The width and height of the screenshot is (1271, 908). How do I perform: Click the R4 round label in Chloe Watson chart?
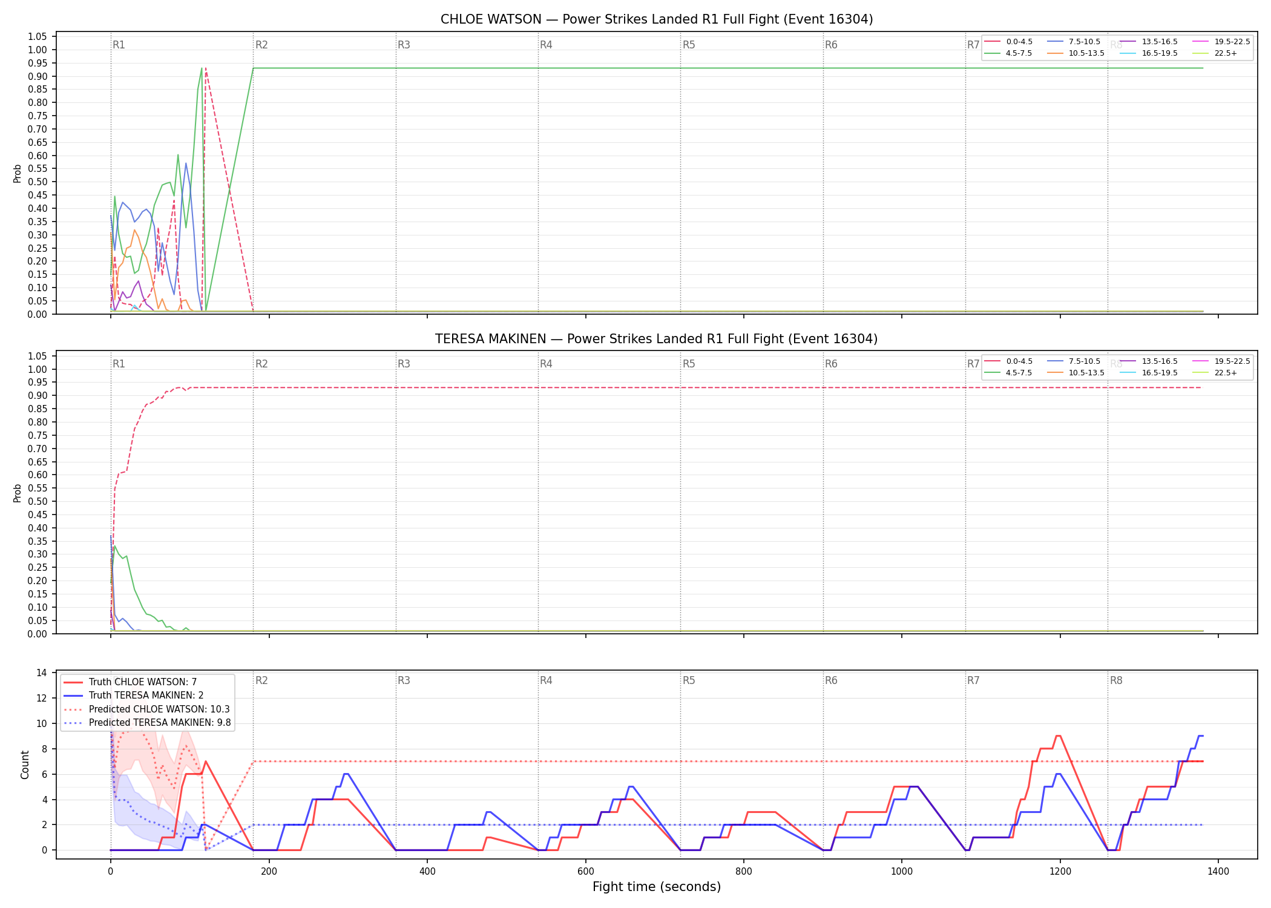click(546, 45)
